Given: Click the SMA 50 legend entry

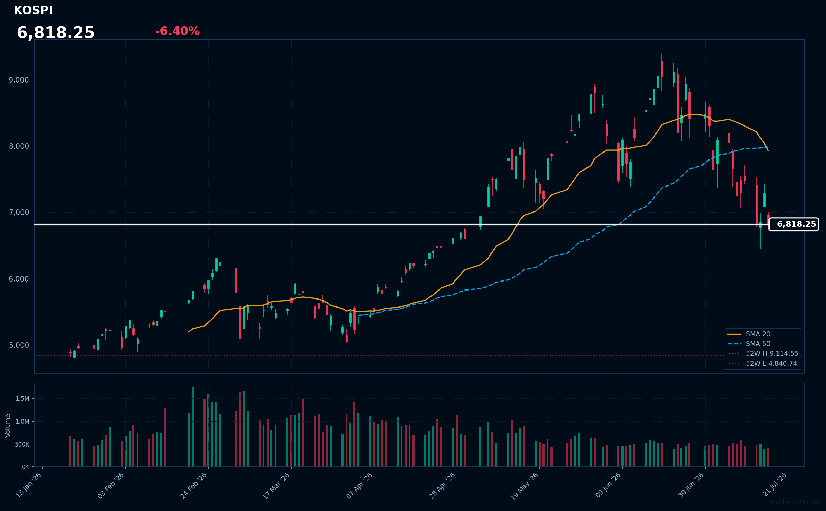Looking at the screenshot, I should [749, 344].
